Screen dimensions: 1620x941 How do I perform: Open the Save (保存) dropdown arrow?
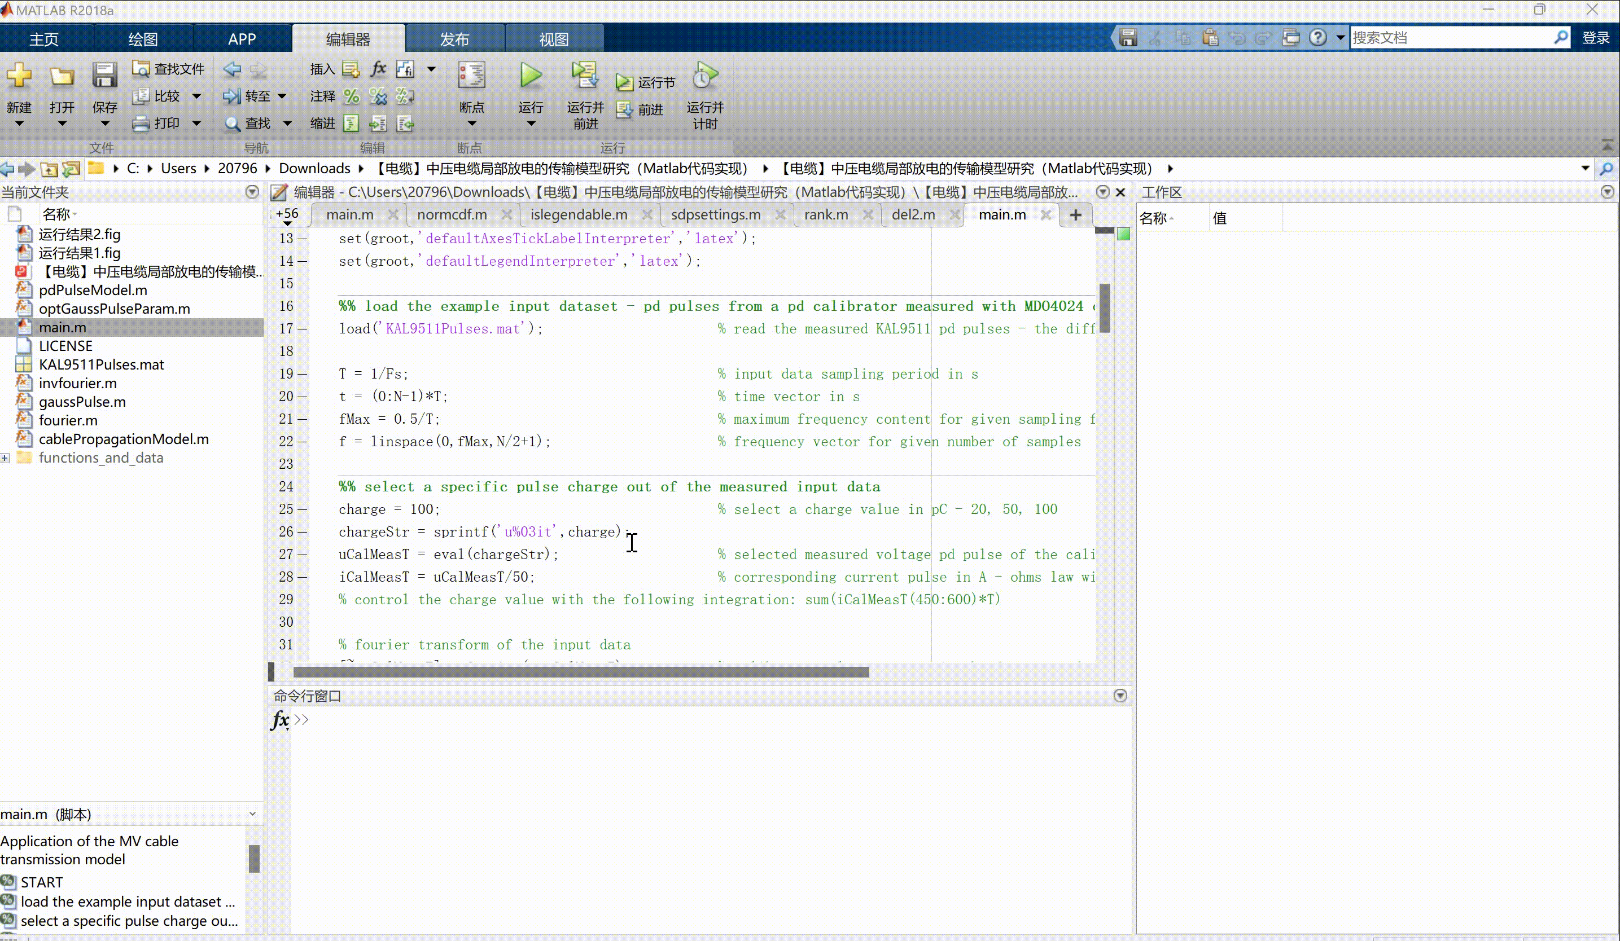[105, 124]
